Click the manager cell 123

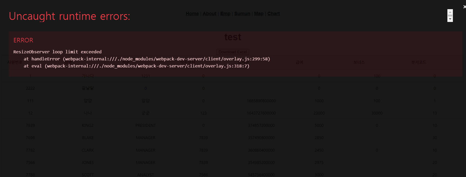pyautogui.click(x=203, y=113)
